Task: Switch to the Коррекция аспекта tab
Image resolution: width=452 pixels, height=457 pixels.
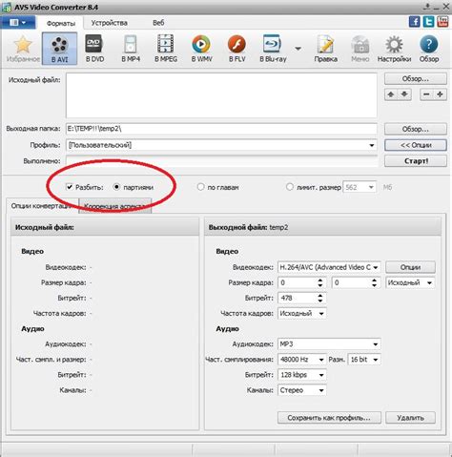Action: pyautogui.click(x=114, y=206)
